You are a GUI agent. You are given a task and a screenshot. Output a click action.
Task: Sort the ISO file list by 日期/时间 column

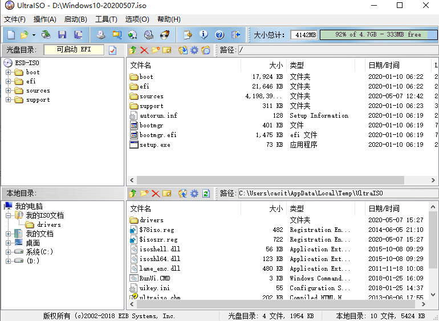(x=398, y=65)
